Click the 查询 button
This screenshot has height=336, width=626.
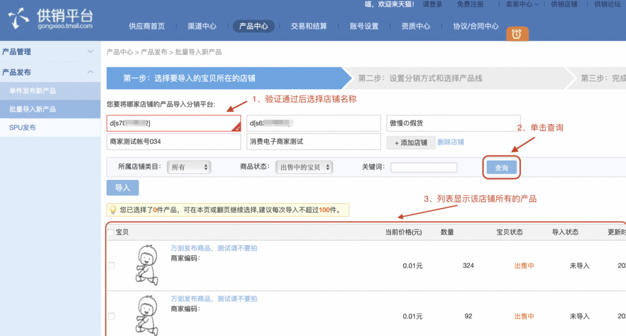tap(501, 167)
